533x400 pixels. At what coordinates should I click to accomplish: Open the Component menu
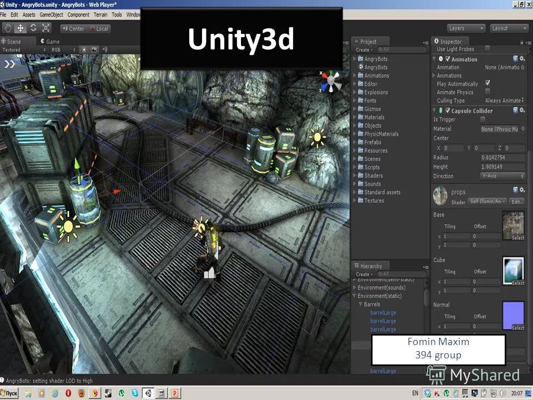click(78, 14)
